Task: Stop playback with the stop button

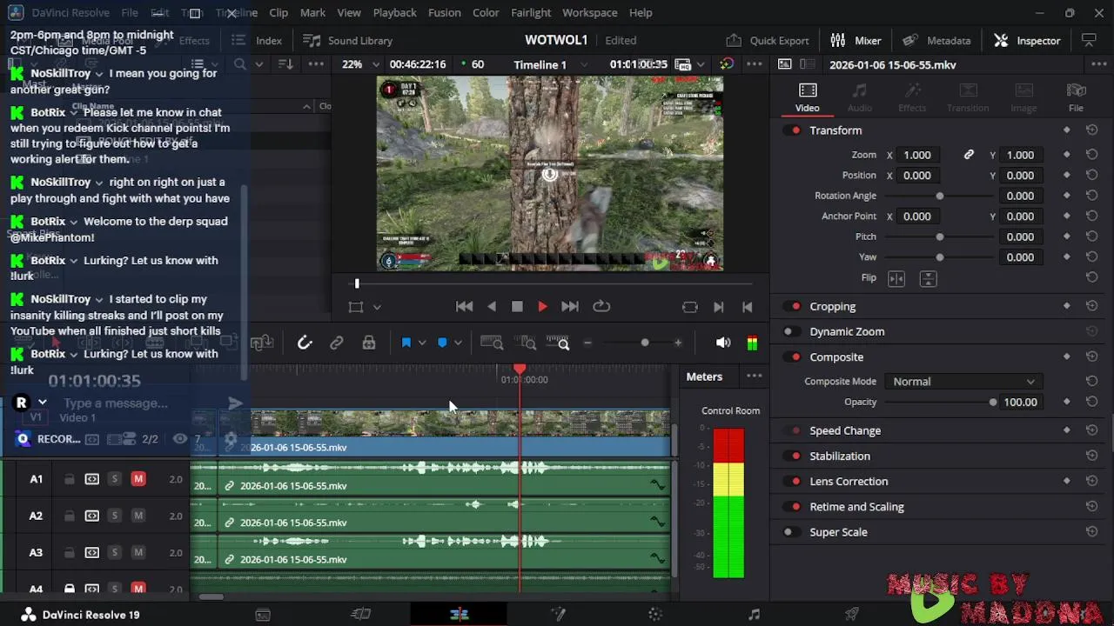Action: 517,307
